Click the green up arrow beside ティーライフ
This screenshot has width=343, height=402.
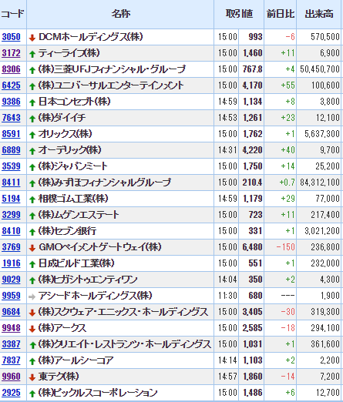click(x=32, y=54)
